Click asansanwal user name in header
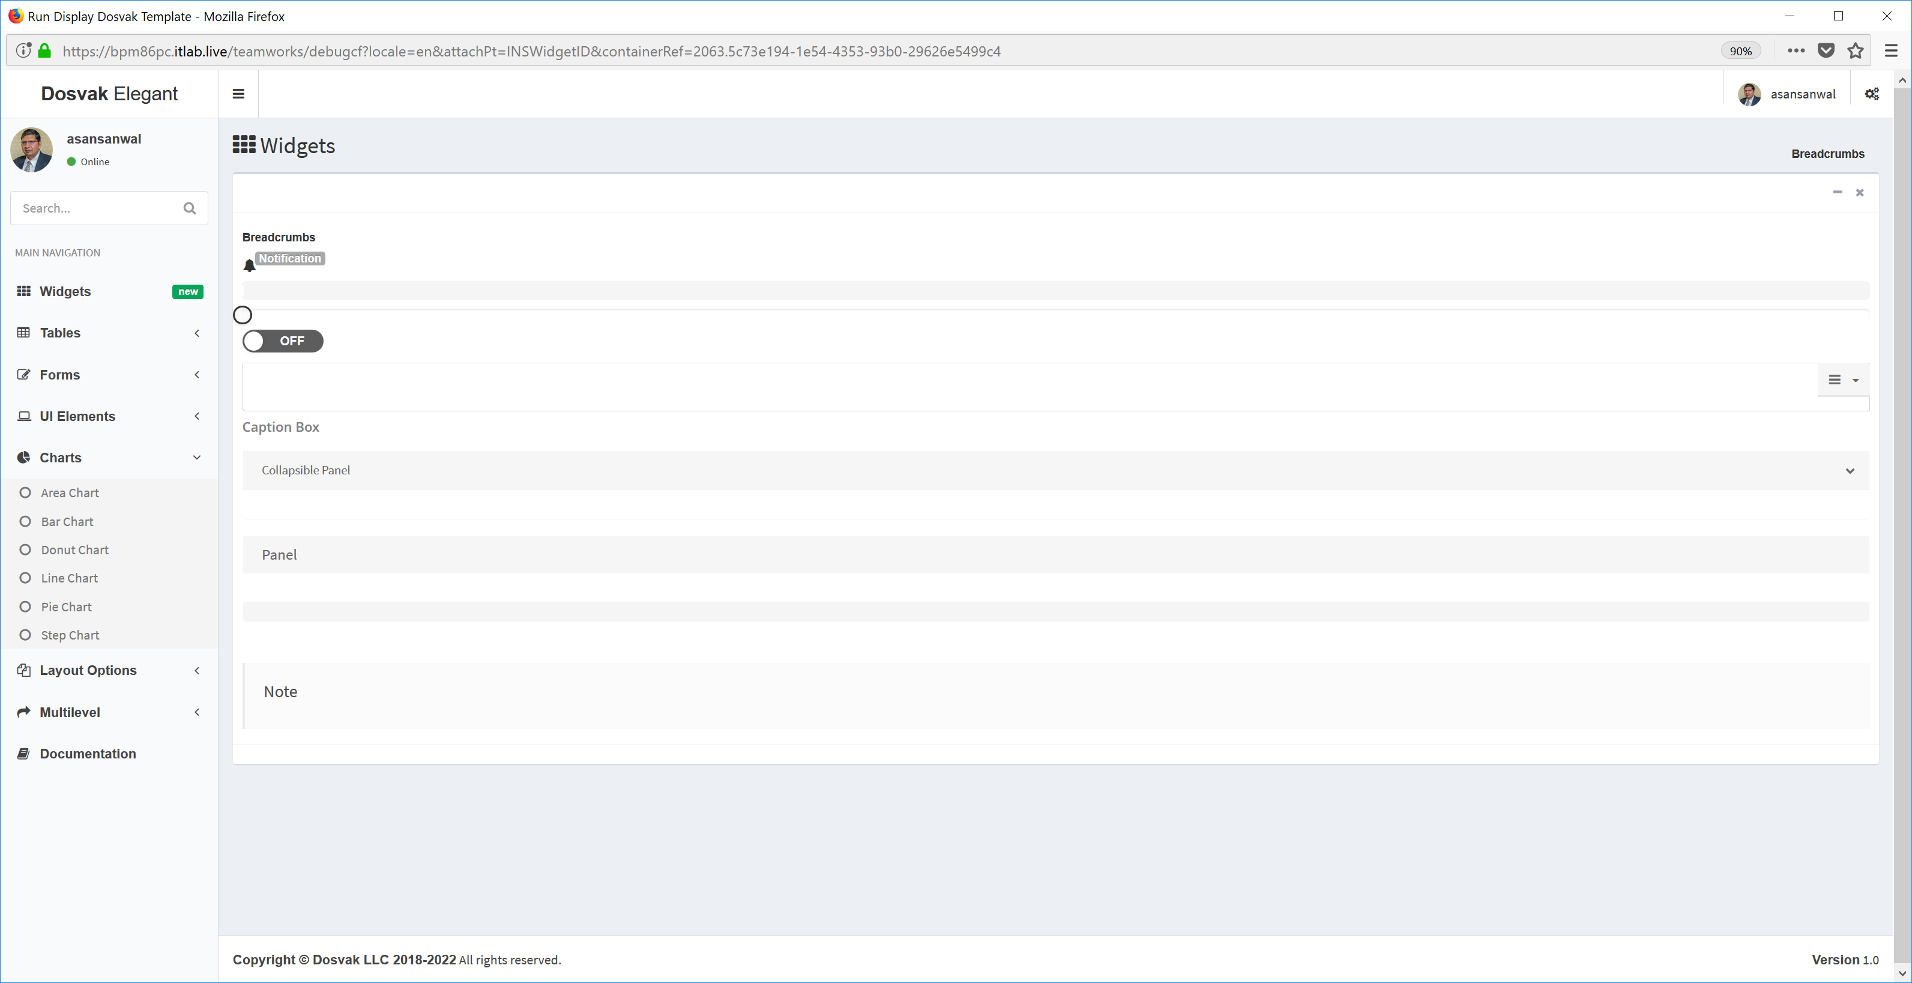This screenshot has width=1912, height=983. tap(1802, 94)
